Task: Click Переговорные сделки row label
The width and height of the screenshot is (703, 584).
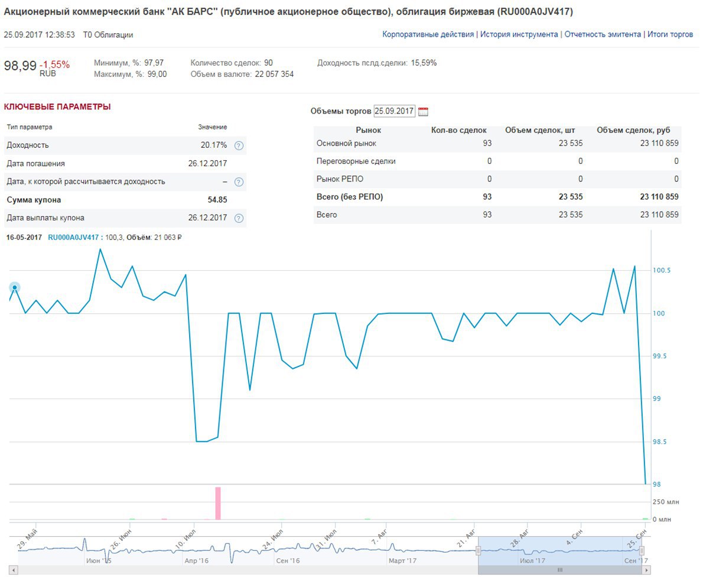Action: click(x=356, y=161)
